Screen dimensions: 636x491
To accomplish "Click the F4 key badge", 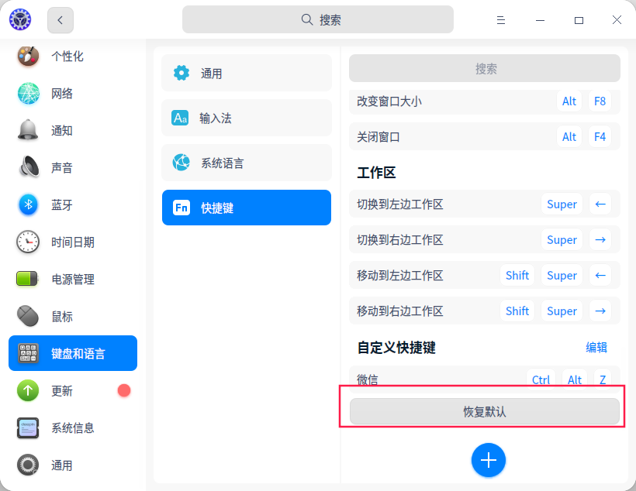I will [600, 137].
